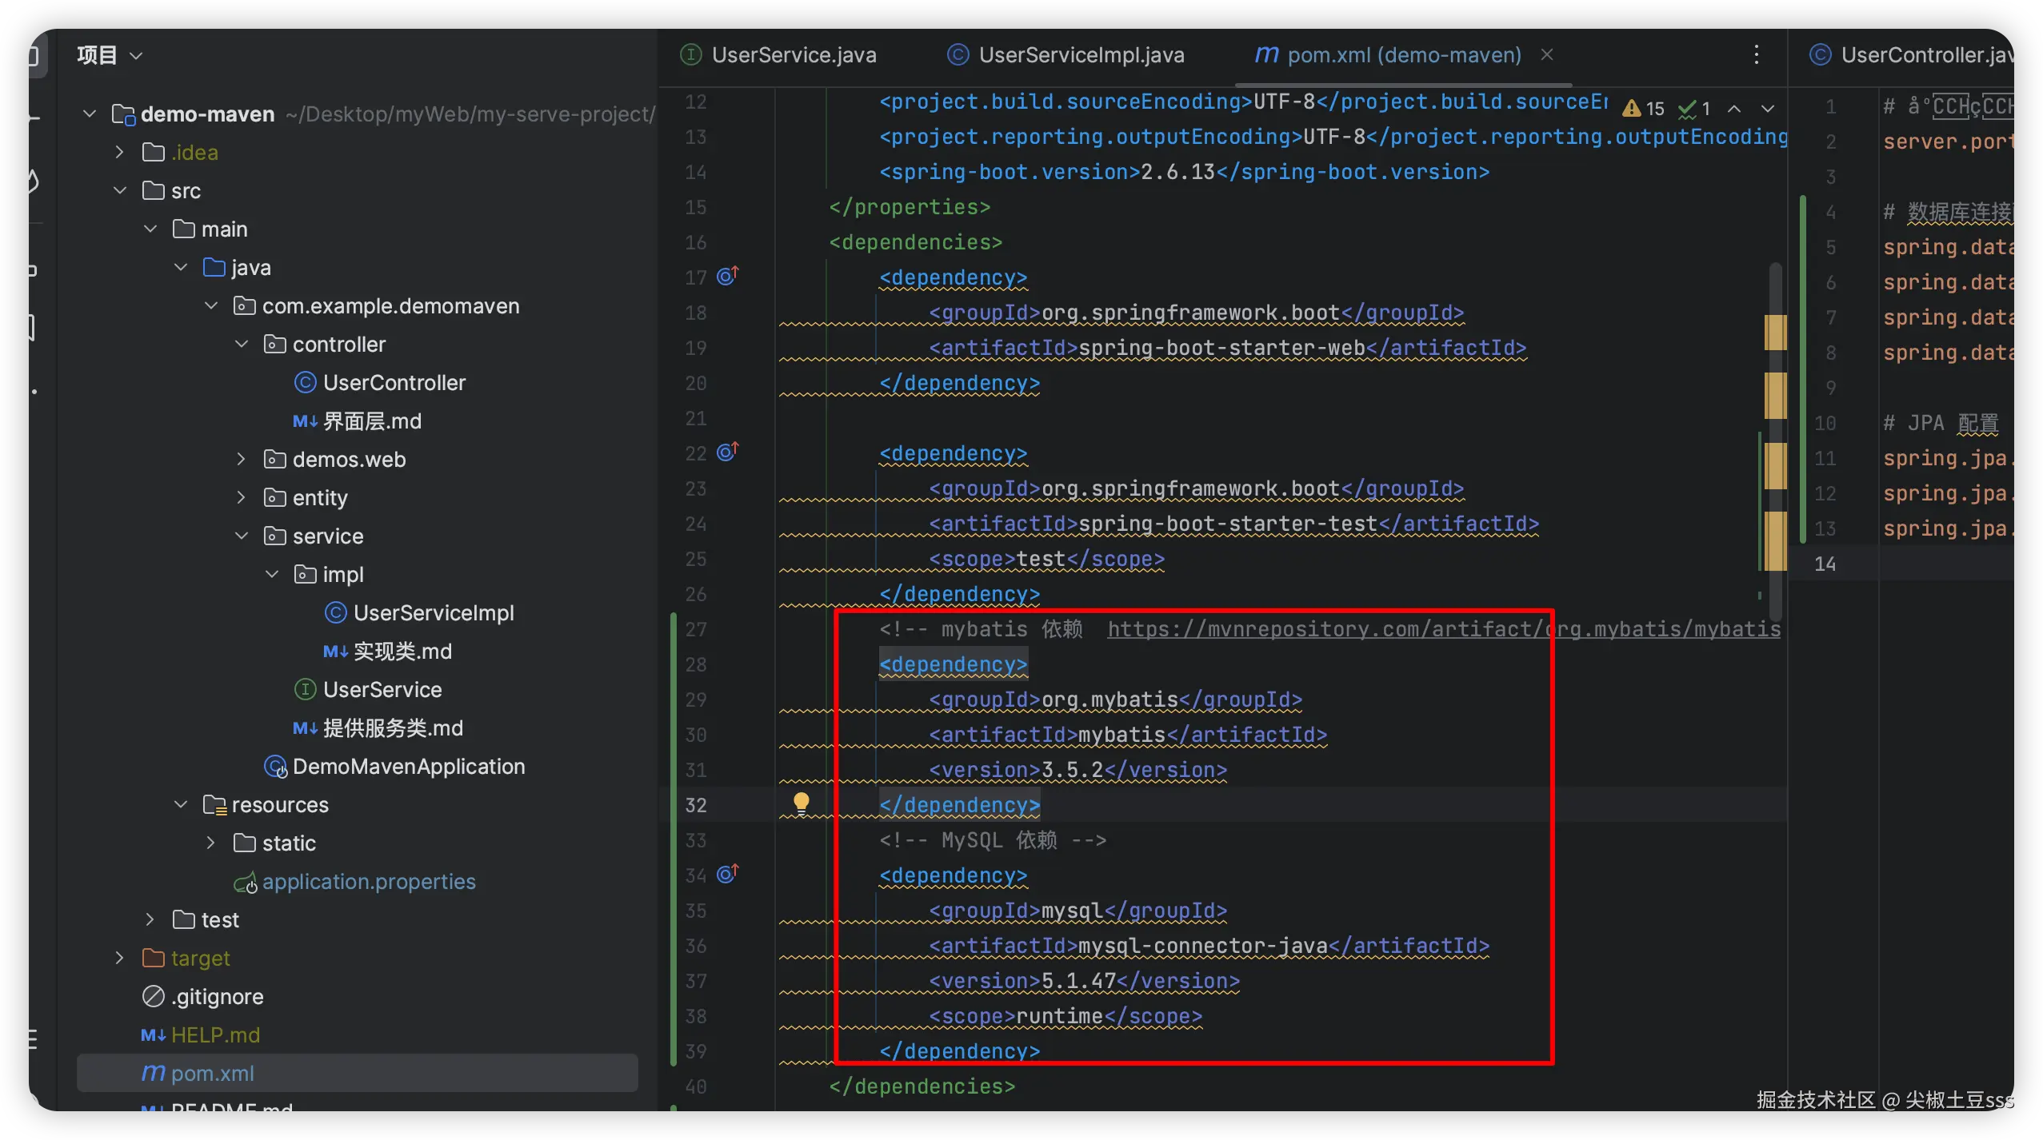Open UserServiceImpl class in project tree
Screen dimensions: 2043x1140
pyautogui.click(x=433, y=613)
